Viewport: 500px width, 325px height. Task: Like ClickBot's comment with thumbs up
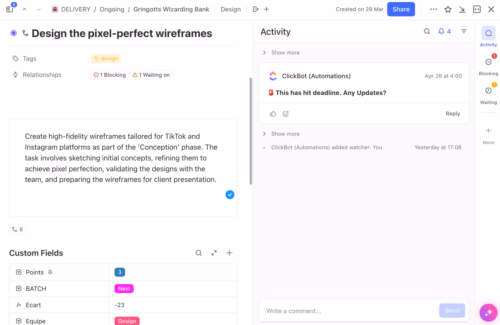[x=273, y=113]
